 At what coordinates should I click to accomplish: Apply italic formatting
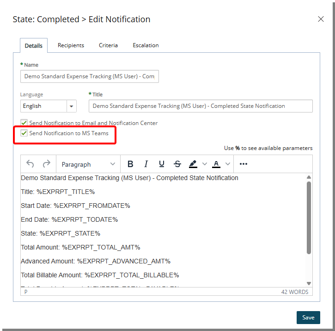pyautogui.click(x=146, y=164)
